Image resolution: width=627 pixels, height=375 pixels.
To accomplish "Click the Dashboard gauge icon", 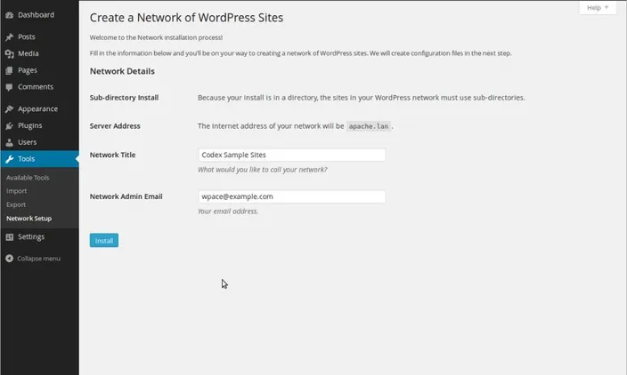I will (9, 15).
